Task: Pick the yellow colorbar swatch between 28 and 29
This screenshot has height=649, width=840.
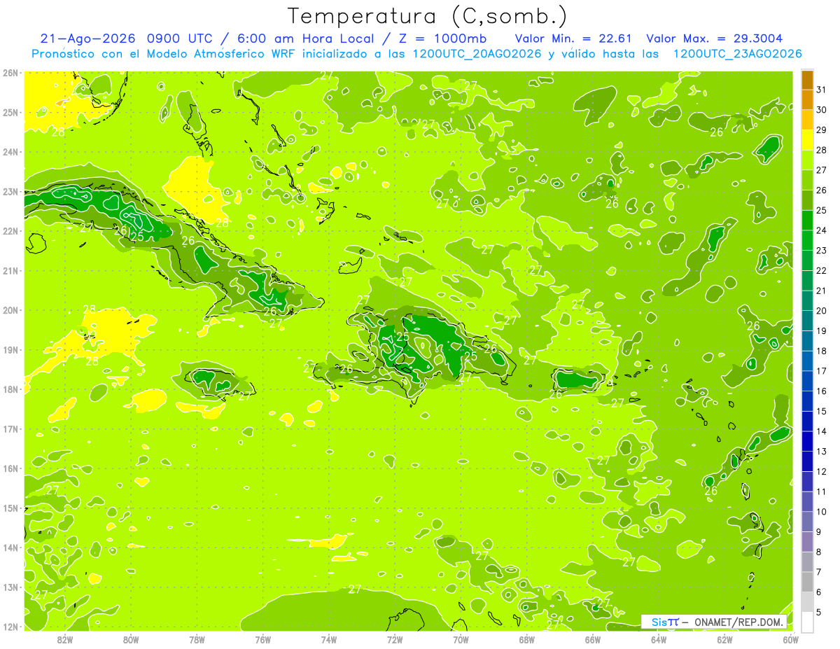Action: [807, 140]
